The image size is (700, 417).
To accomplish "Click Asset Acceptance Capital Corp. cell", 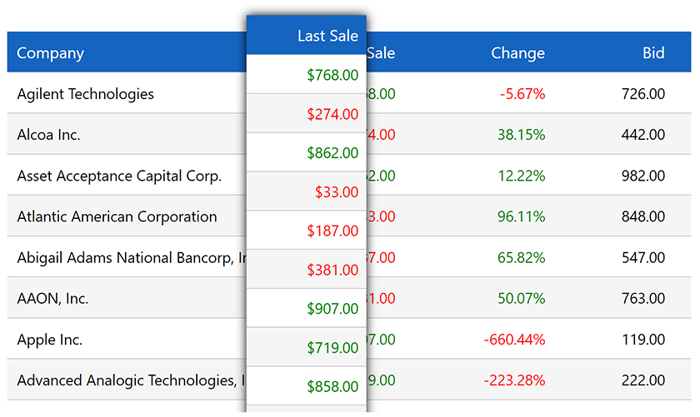I will [119, 176].
